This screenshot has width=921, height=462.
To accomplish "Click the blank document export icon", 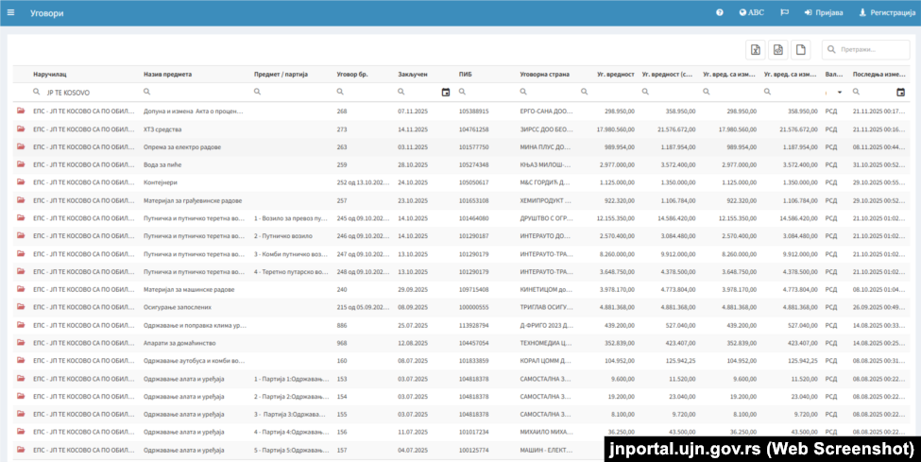I will pos(801,50).
